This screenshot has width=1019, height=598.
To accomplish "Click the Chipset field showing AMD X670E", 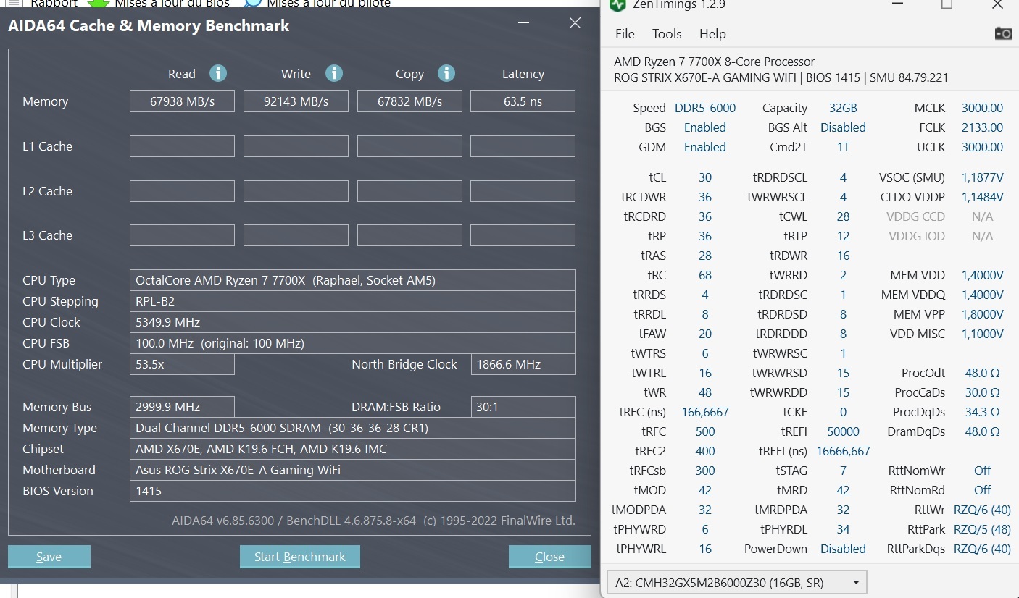I will pyautogui.click(x=352, y=449).
